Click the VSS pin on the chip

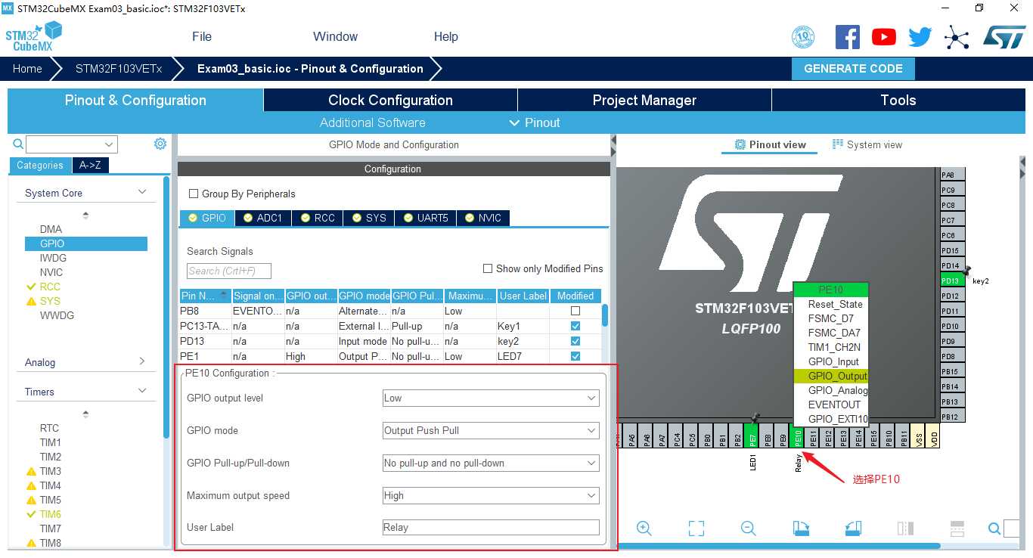919,436
